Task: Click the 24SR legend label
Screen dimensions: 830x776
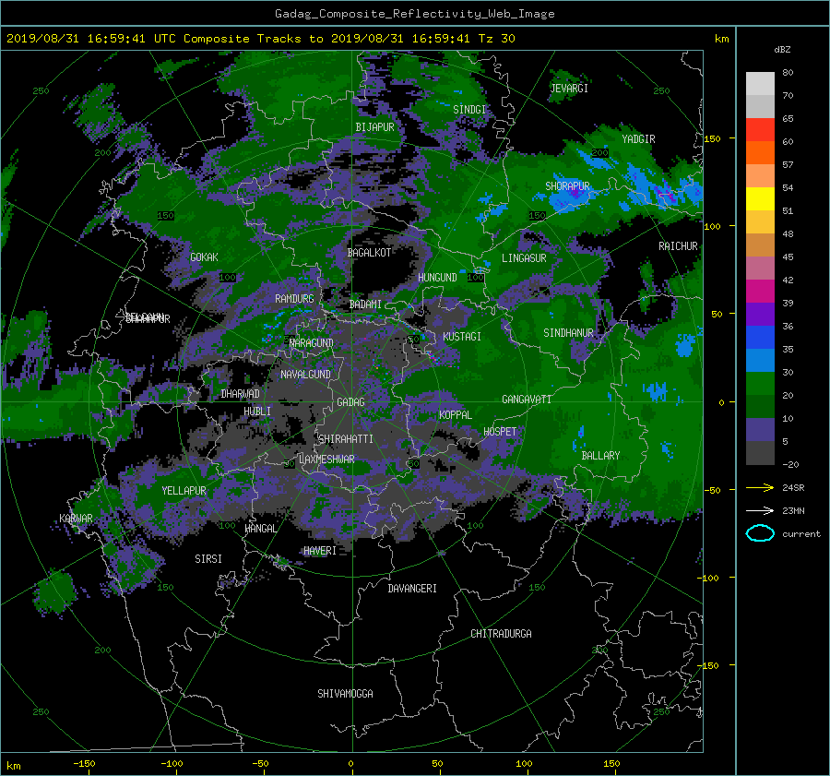Action: [x=793, y=488]
